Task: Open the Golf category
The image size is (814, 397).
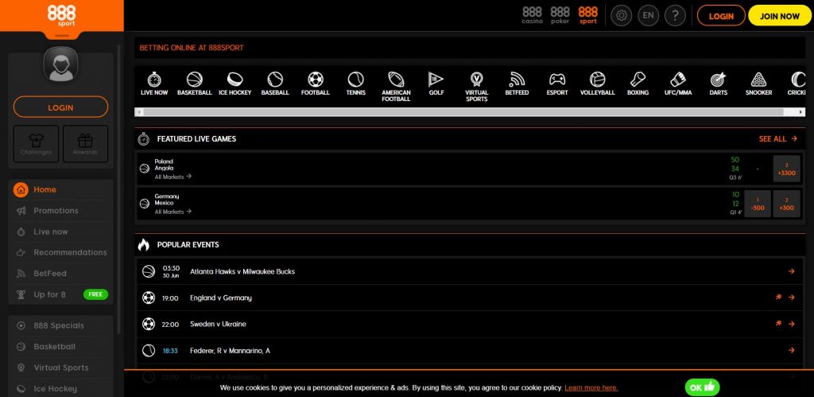Action: click(x=436, y=84)
